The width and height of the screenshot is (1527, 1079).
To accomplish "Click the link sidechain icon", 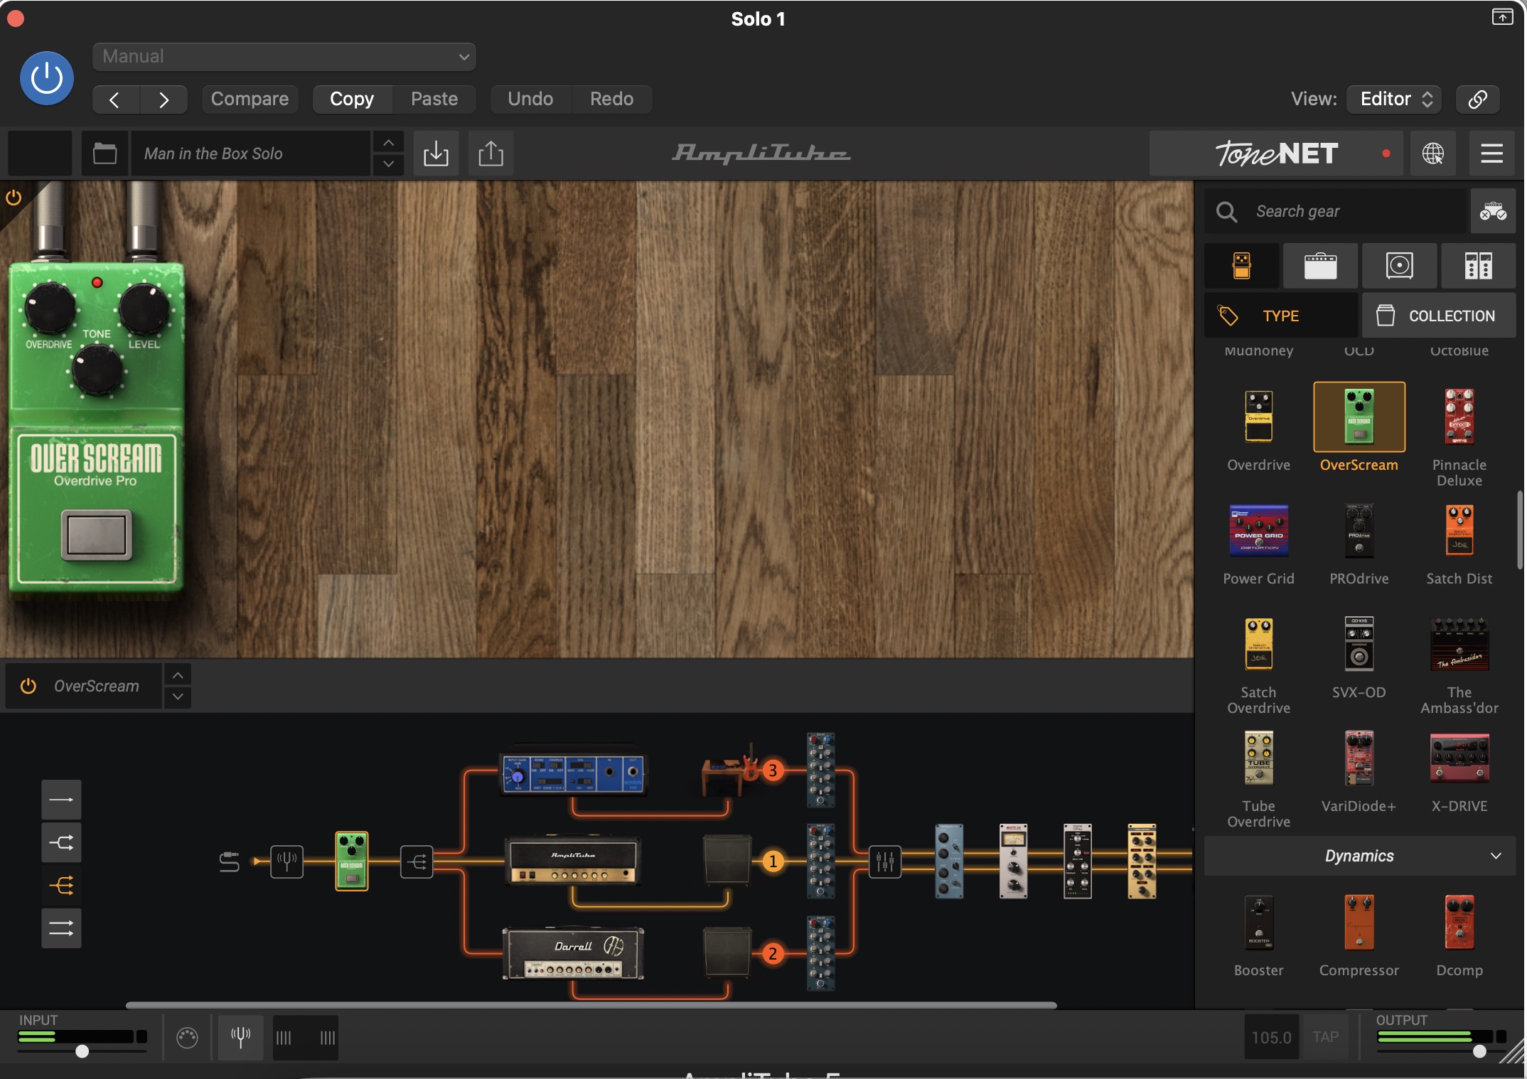I will (x=1477, y=99).
